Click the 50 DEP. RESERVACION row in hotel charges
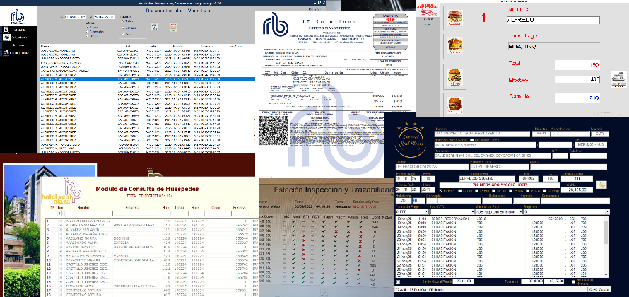Viewport: 629px width, 297px height. (x=500, y=219)
